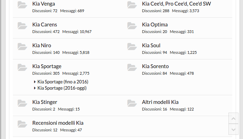Image resolution: width=243 pixels, height=139 pixels.
Task: Click the folder icon for Recensioni modelli Kia
Action: point(22,124)
